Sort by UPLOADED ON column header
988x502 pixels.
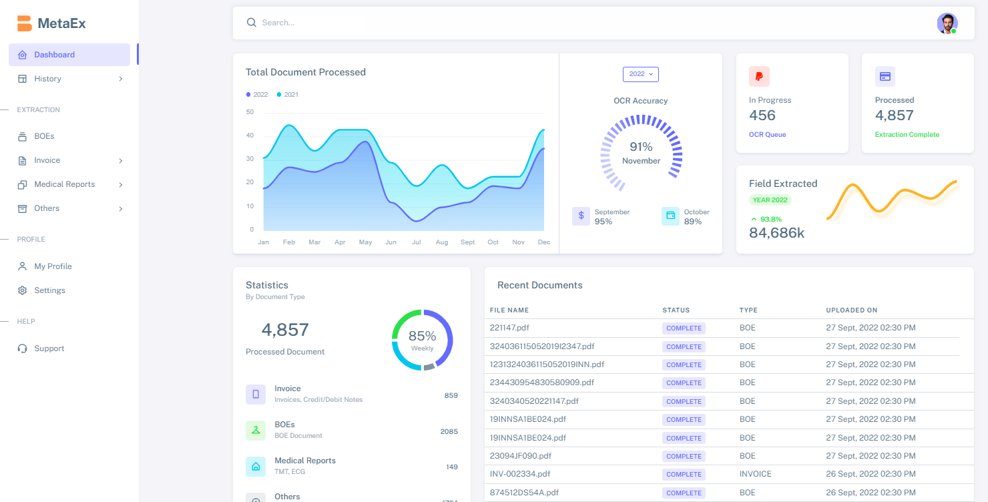tap(852, 310)
